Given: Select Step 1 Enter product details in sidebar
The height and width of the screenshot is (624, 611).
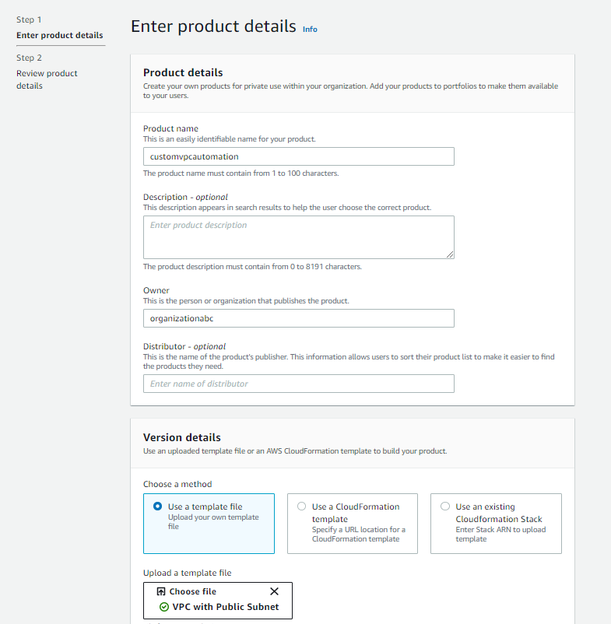Looking at the screenshot, I should coord(60,35).
